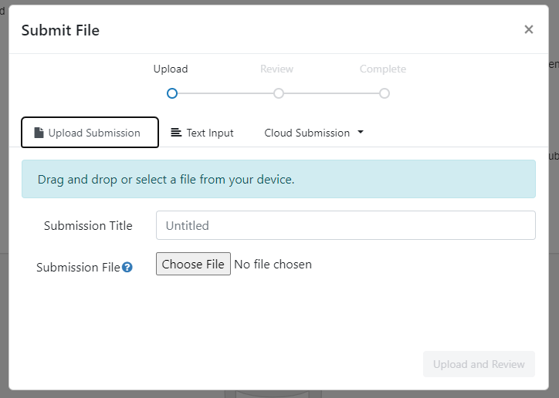Click the drag and drop info banner
The width and height of the screenshot is (559, 398).
[278, 179]
